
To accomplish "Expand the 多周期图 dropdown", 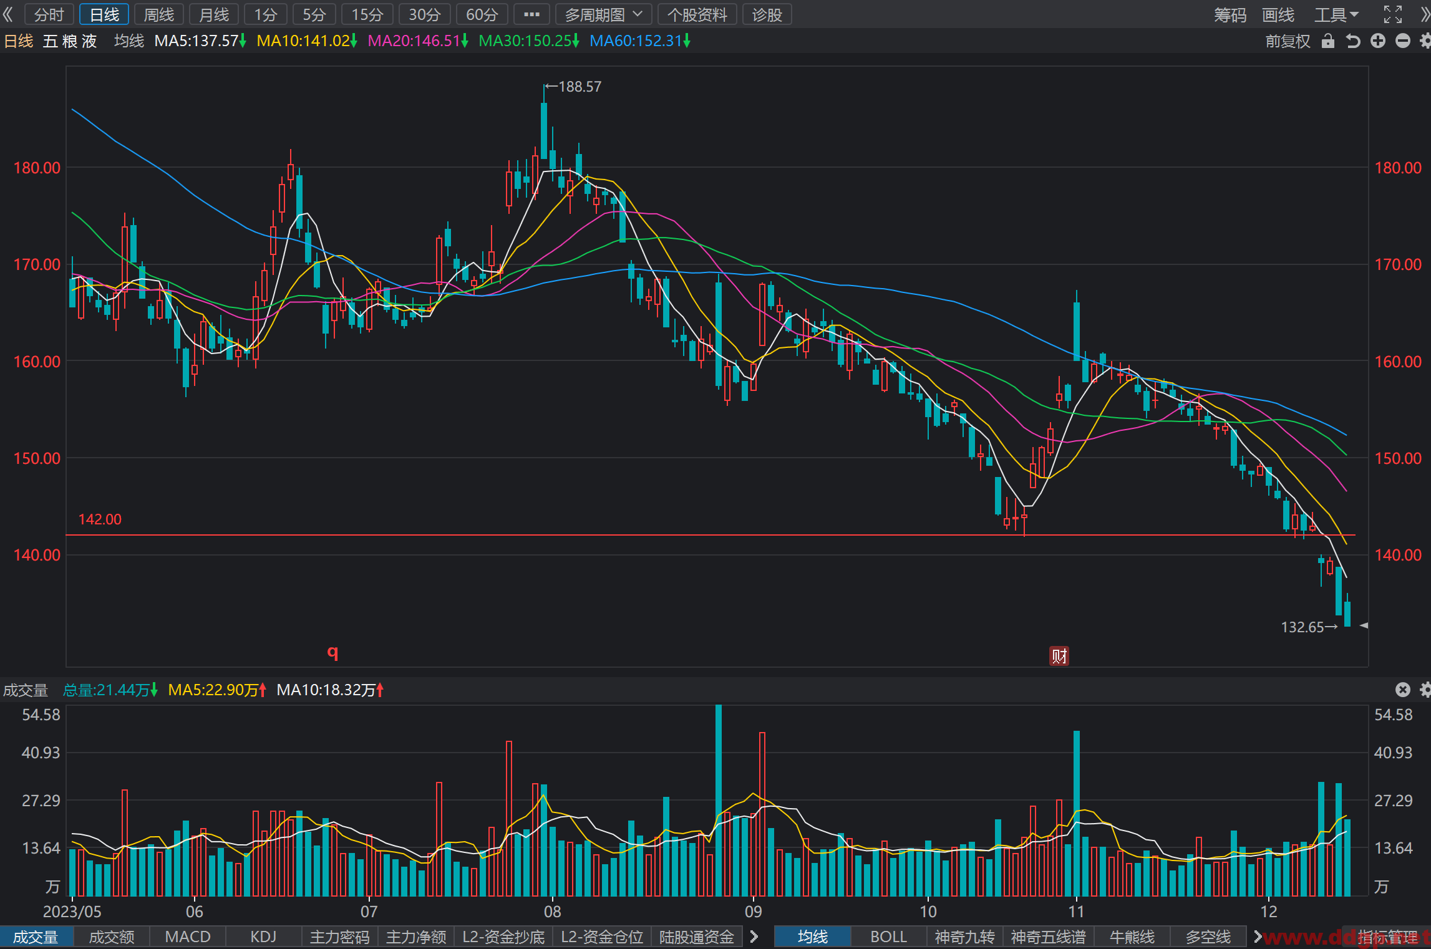I will (603, 14).
